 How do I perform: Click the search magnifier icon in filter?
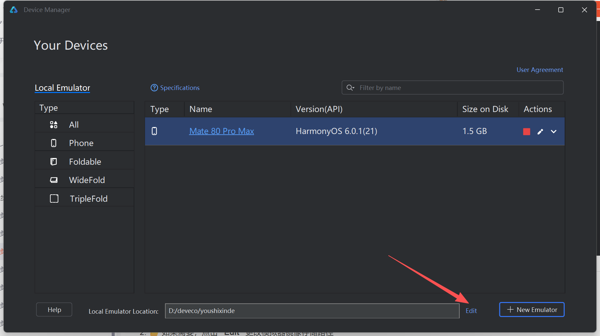(x=350, y=88)
